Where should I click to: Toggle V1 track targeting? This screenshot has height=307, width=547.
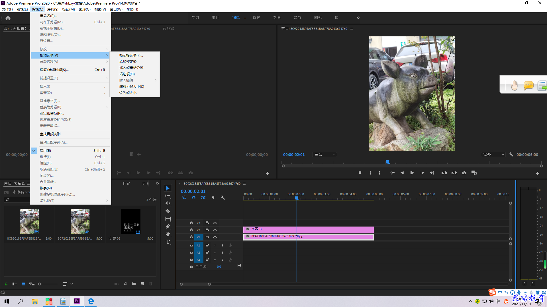pos(199,237)
